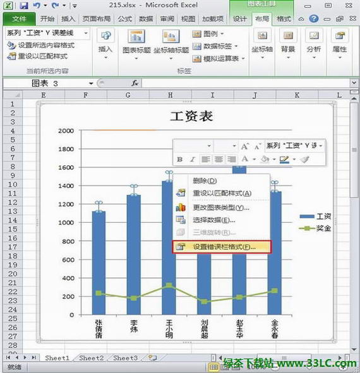
Task: Click the chart title 工资表
Action: [191, 116]
